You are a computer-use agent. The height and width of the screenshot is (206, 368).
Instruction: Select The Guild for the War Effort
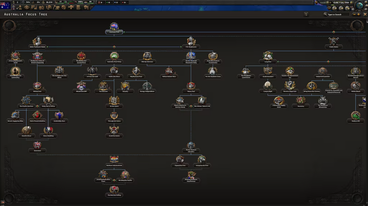(59, 73)
